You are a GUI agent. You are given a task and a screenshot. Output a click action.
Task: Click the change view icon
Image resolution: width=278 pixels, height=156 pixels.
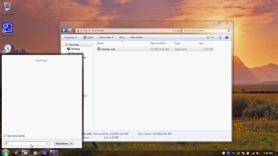click(208, 37)
